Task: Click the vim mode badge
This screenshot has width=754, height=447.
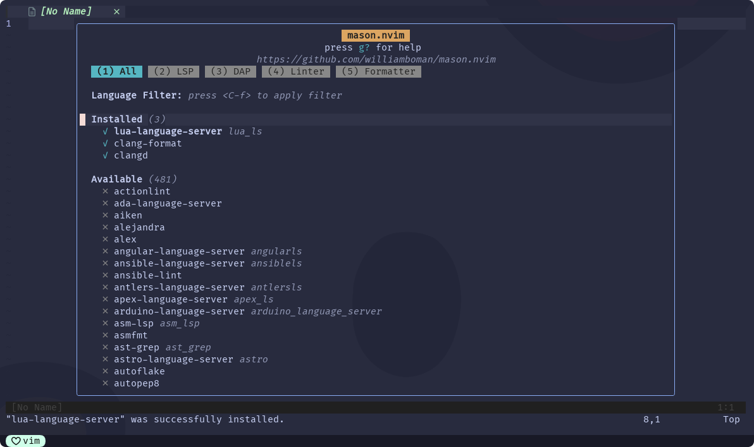Action: click(25, 441)
